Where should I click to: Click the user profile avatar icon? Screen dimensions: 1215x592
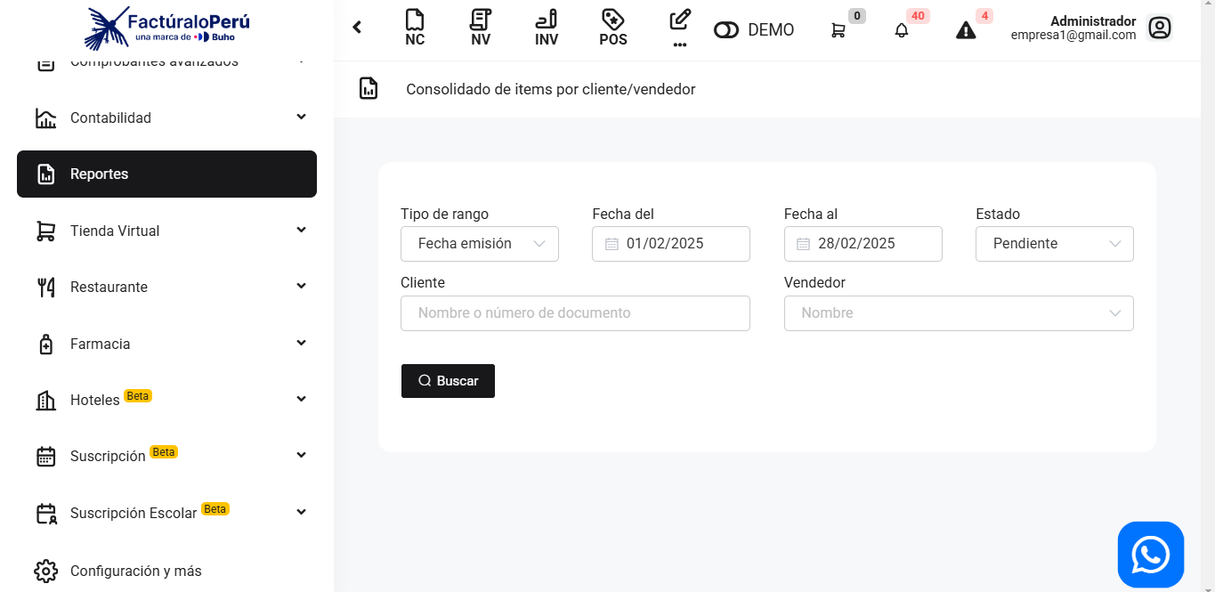coord(1159,28)
